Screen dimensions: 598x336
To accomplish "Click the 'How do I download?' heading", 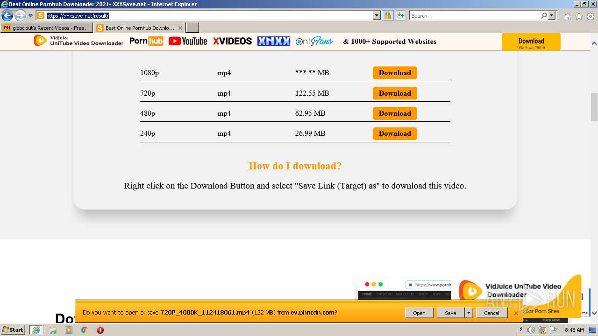I will [x=295, y=166].
